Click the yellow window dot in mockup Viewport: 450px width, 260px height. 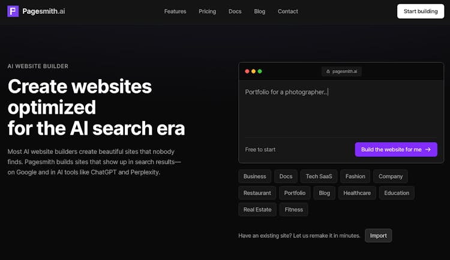click(x=253, y=71)
